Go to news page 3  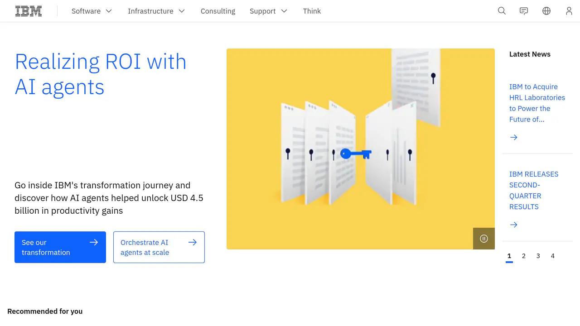[538, 256]
